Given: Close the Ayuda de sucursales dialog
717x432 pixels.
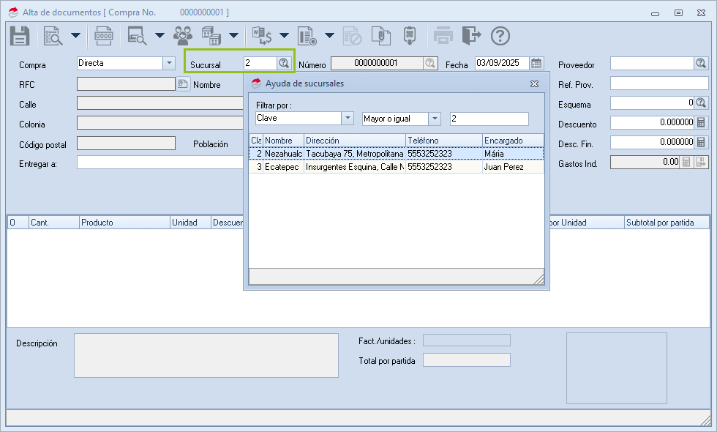Looking at the screenshot, I should tap(535, 83).
